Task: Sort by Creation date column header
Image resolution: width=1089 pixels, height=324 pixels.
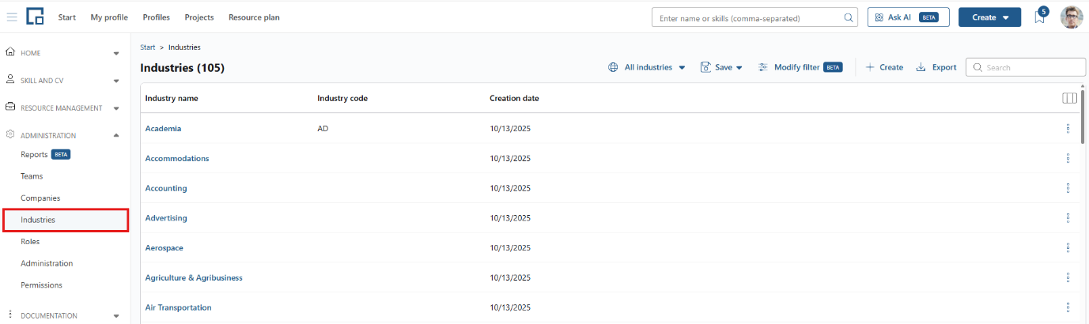Action: pyautogui.click(x=514, y=98)
